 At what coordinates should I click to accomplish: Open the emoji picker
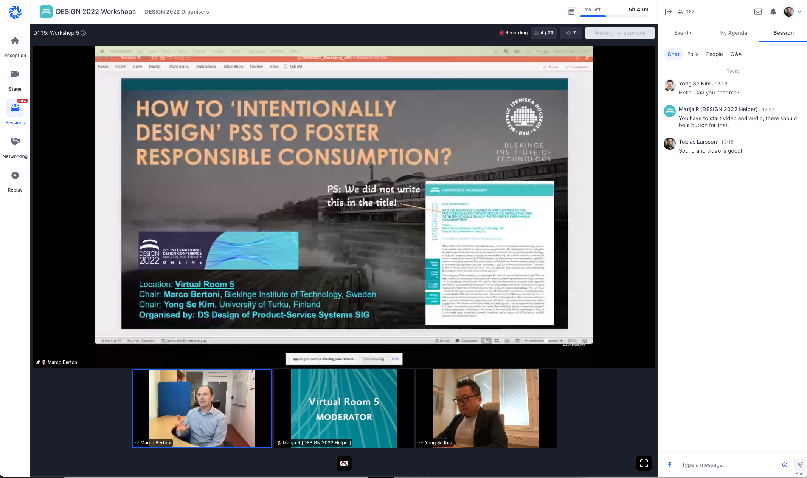785,465
